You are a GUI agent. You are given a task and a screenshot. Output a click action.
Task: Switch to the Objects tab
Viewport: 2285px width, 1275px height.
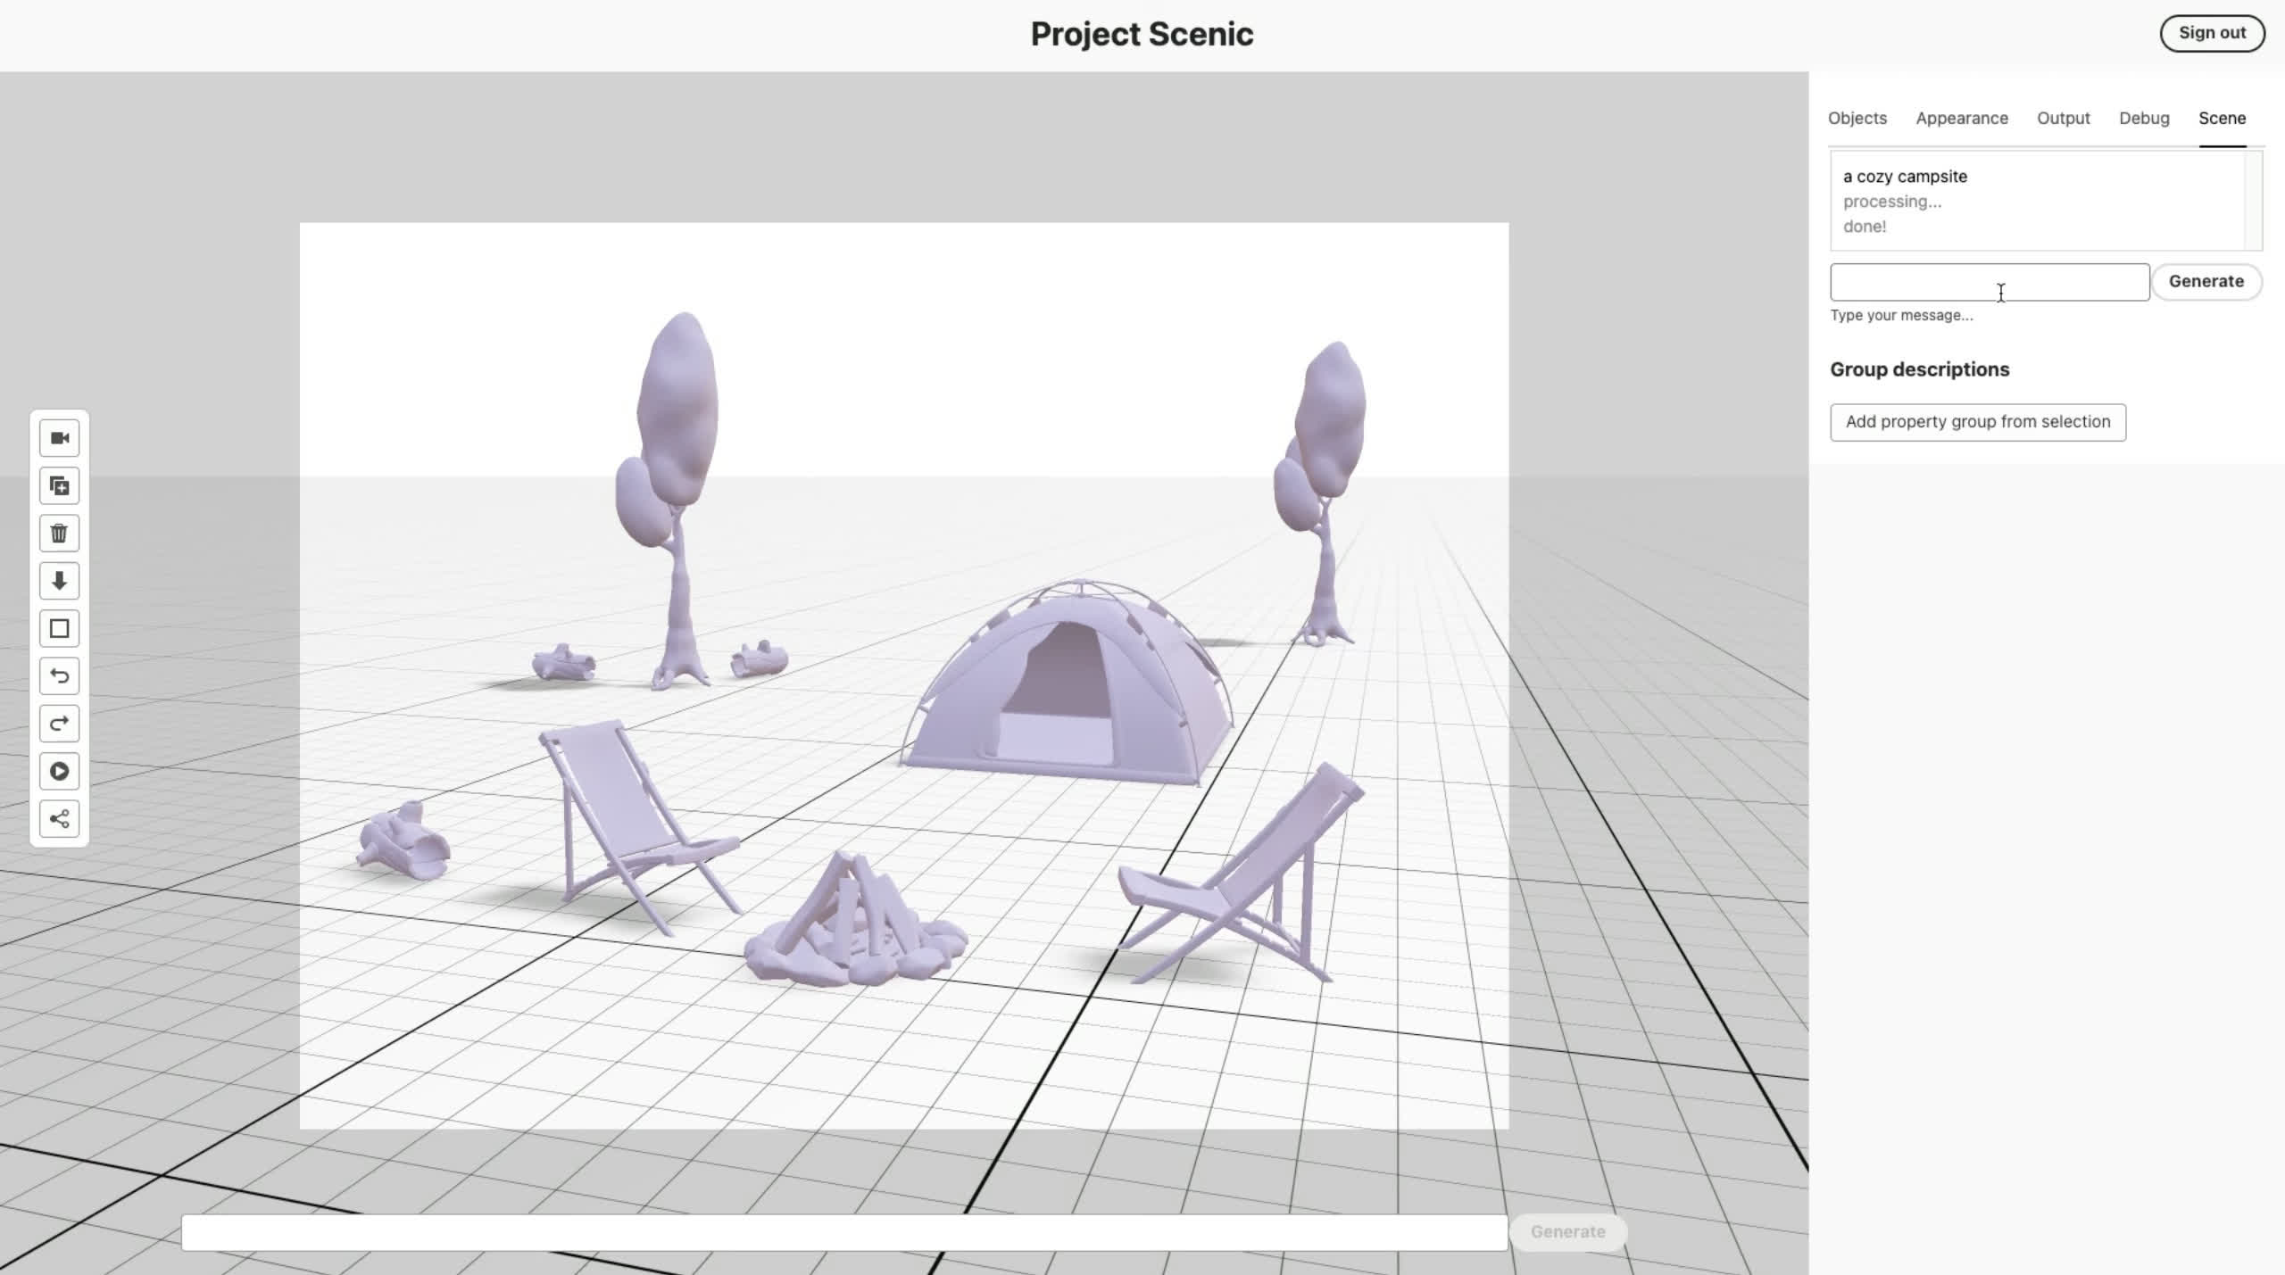pyautogui.click(x=1857, y=119)
